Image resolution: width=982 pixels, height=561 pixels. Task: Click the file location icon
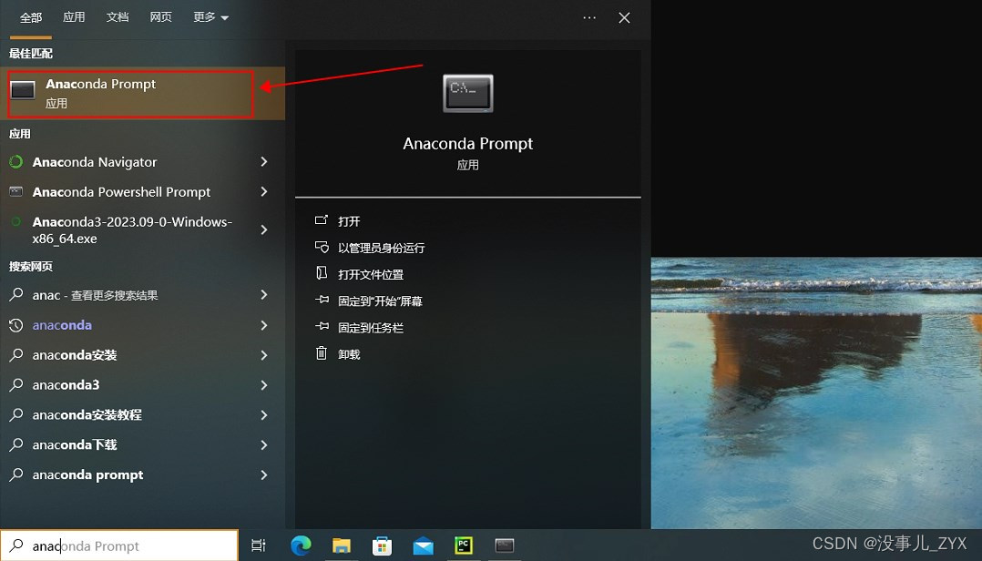tap(322, 273)
